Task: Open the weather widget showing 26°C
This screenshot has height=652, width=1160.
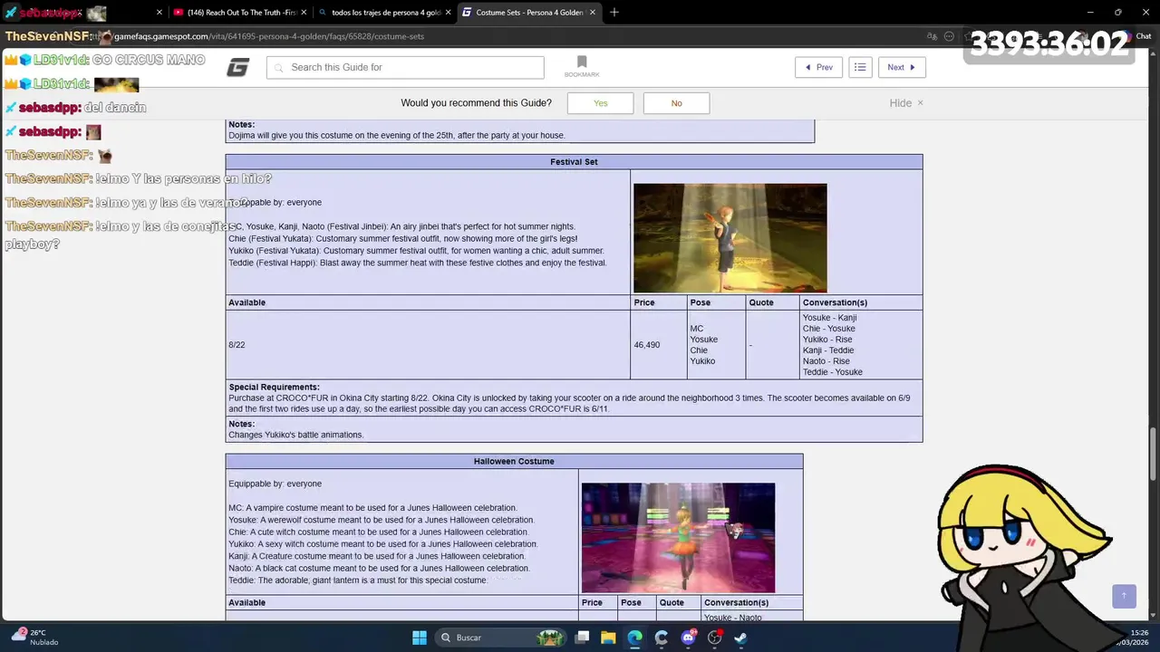Action: [x=34, y=638]
